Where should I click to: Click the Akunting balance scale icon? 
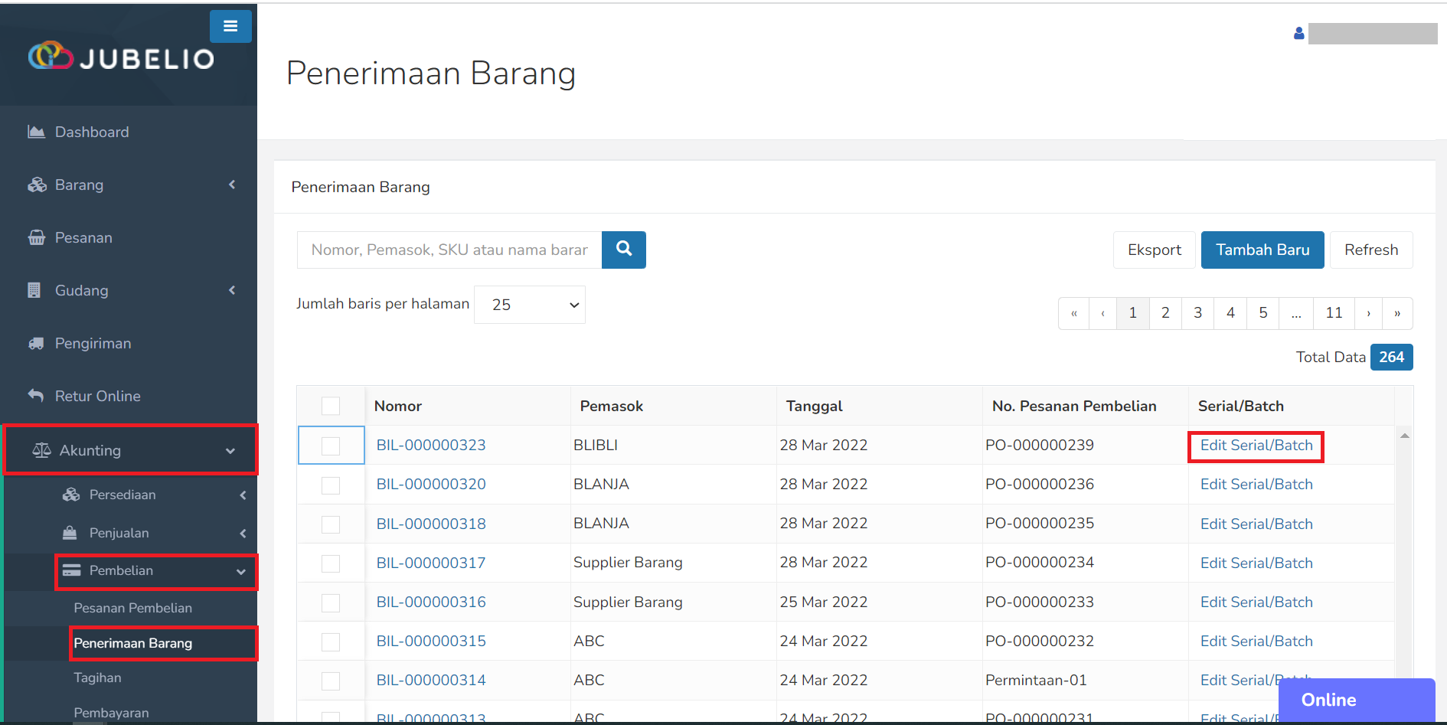pyautogui.click(x=41, y=450)
